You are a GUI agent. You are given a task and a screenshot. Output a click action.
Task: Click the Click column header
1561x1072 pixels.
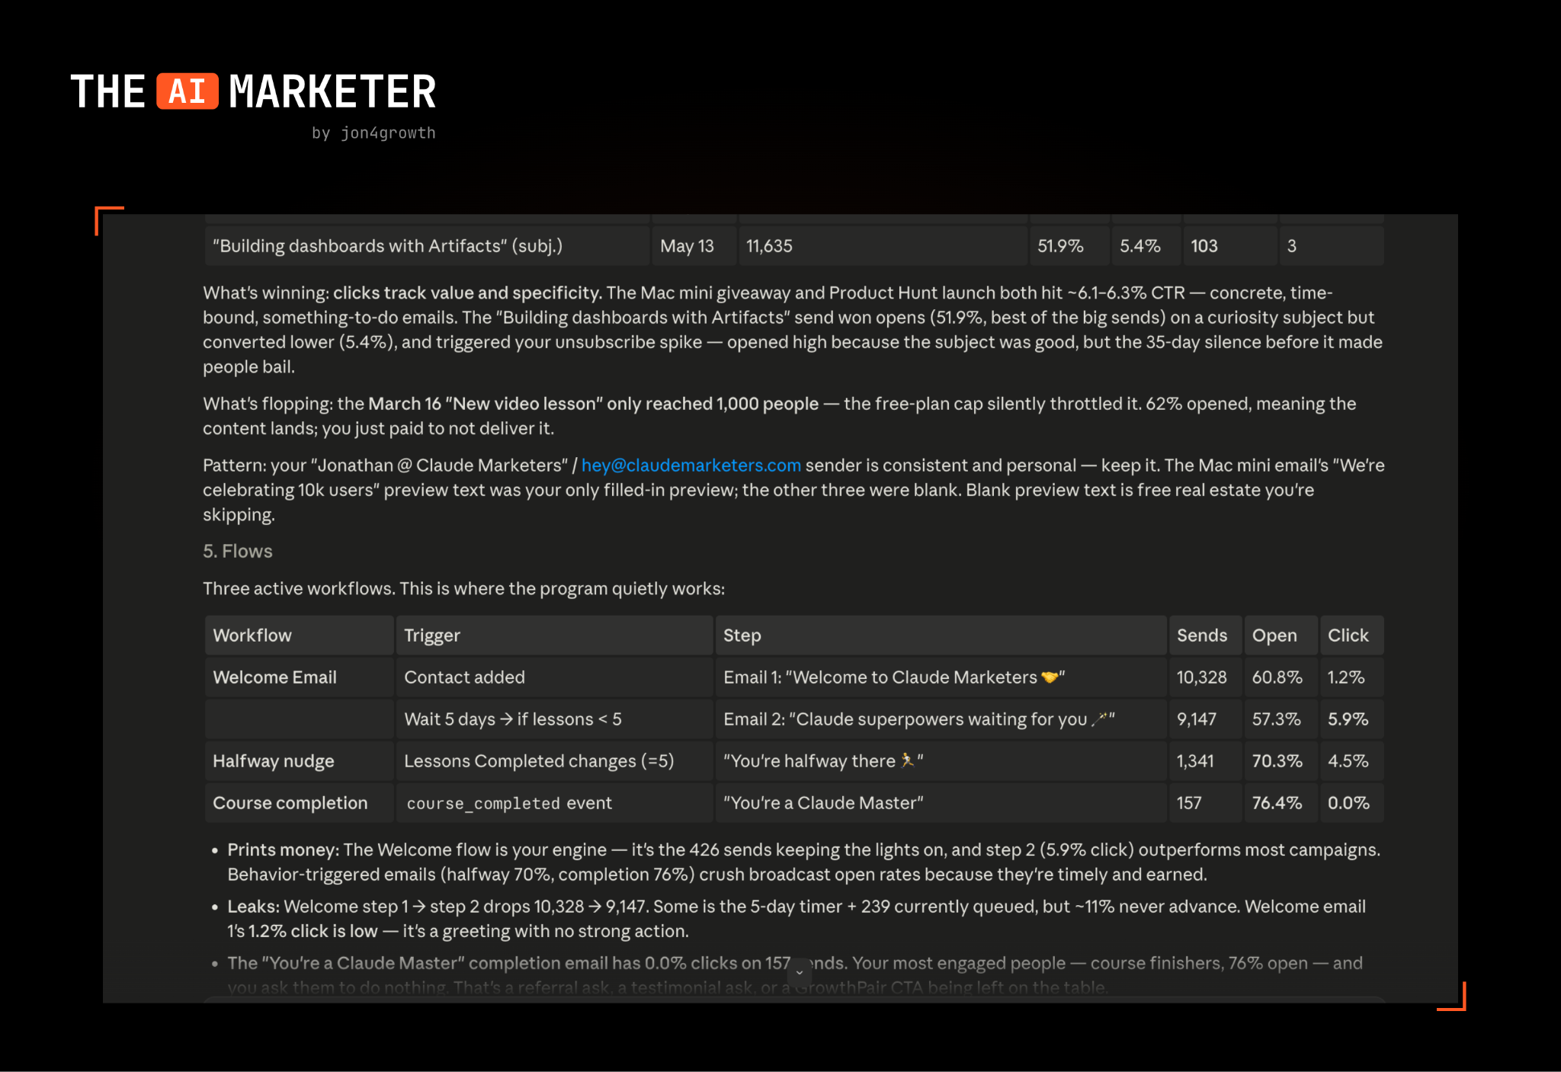[x=1351, y=635]
